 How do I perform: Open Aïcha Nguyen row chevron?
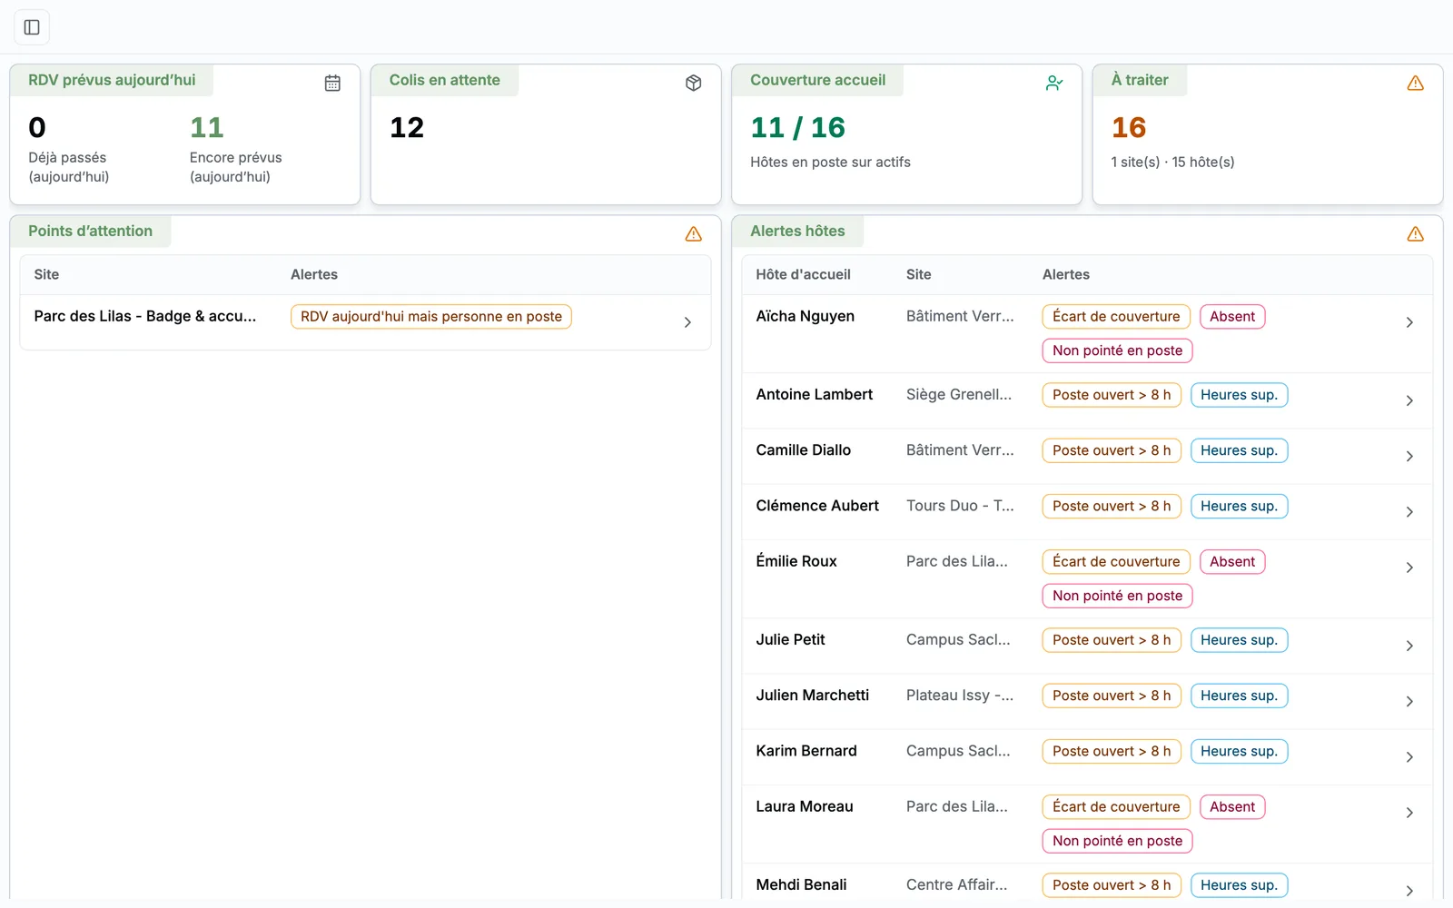click(1409, 322)
